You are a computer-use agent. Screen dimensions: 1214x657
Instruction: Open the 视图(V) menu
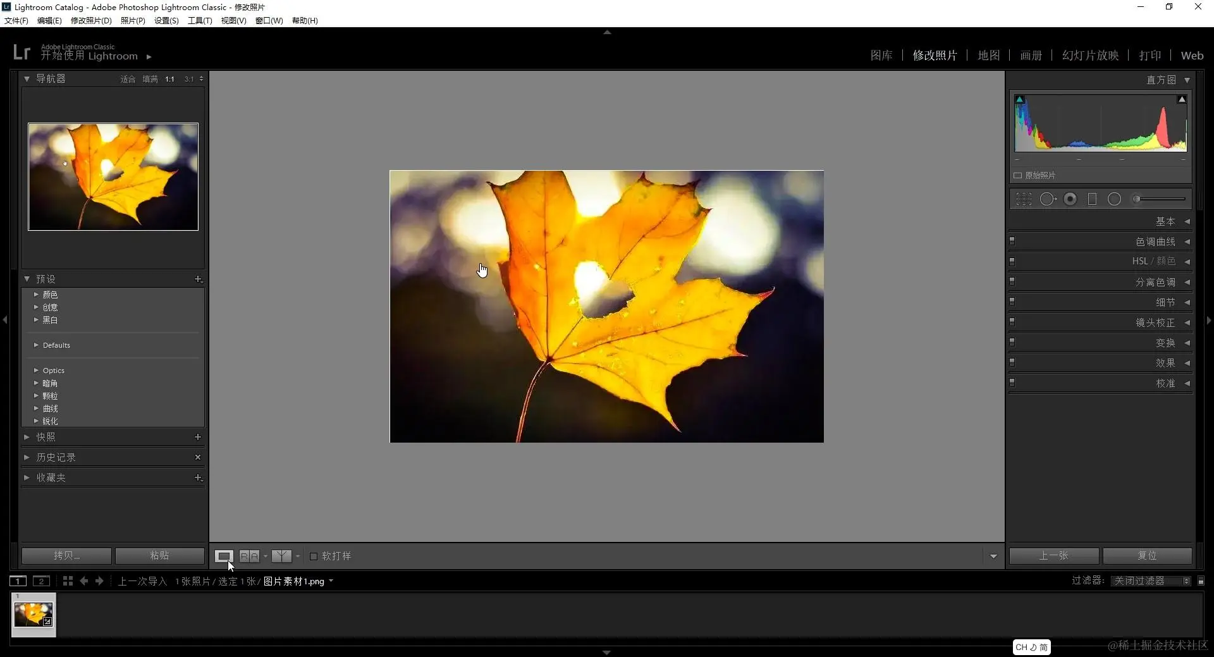(x=233, y=21)
